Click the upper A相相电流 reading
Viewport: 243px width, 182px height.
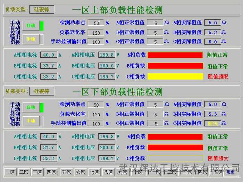click(49, 55)
